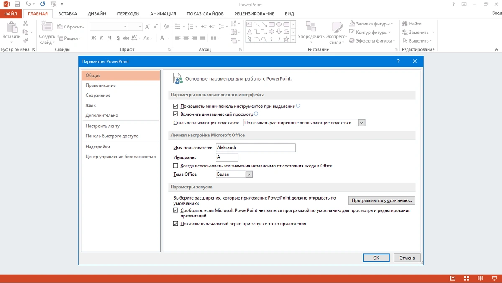Open Настроить ленту options category
502x283 pixels.
coord(120,126)
